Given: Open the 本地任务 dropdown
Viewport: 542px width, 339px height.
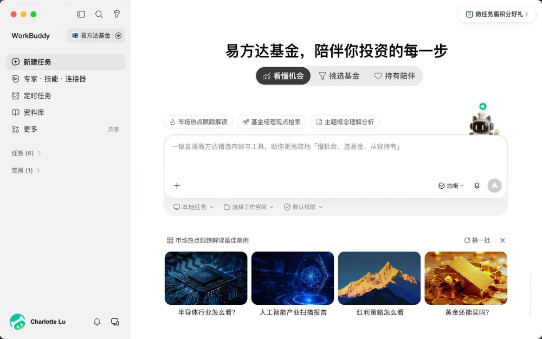Looking at the screenshot, I should (193, 207).
